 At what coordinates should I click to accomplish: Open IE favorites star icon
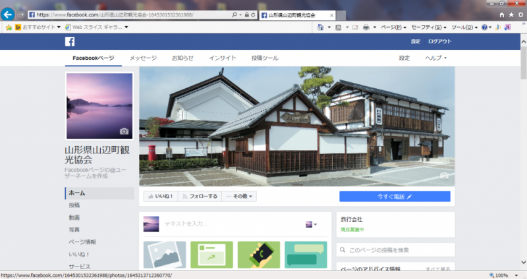[x=511, y=14]
